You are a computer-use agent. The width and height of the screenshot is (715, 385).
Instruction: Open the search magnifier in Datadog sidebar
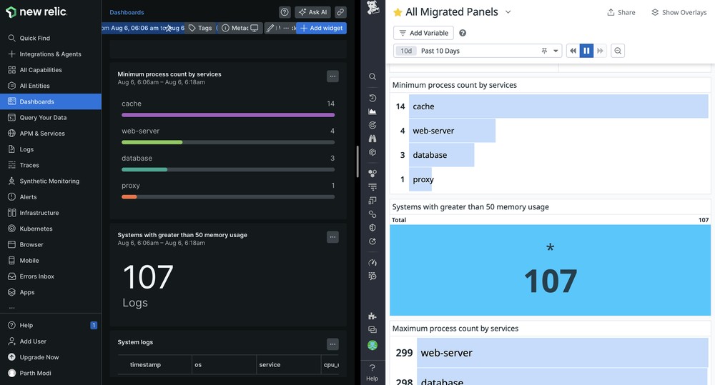[x=373, y=76]
